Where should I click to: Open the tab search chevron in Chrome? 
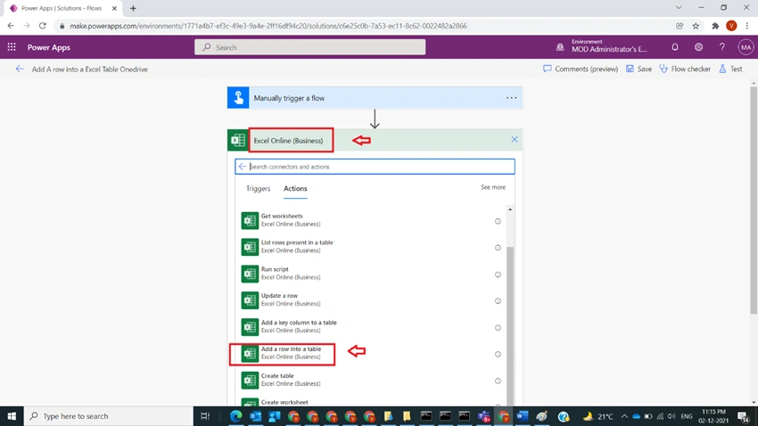679,8
